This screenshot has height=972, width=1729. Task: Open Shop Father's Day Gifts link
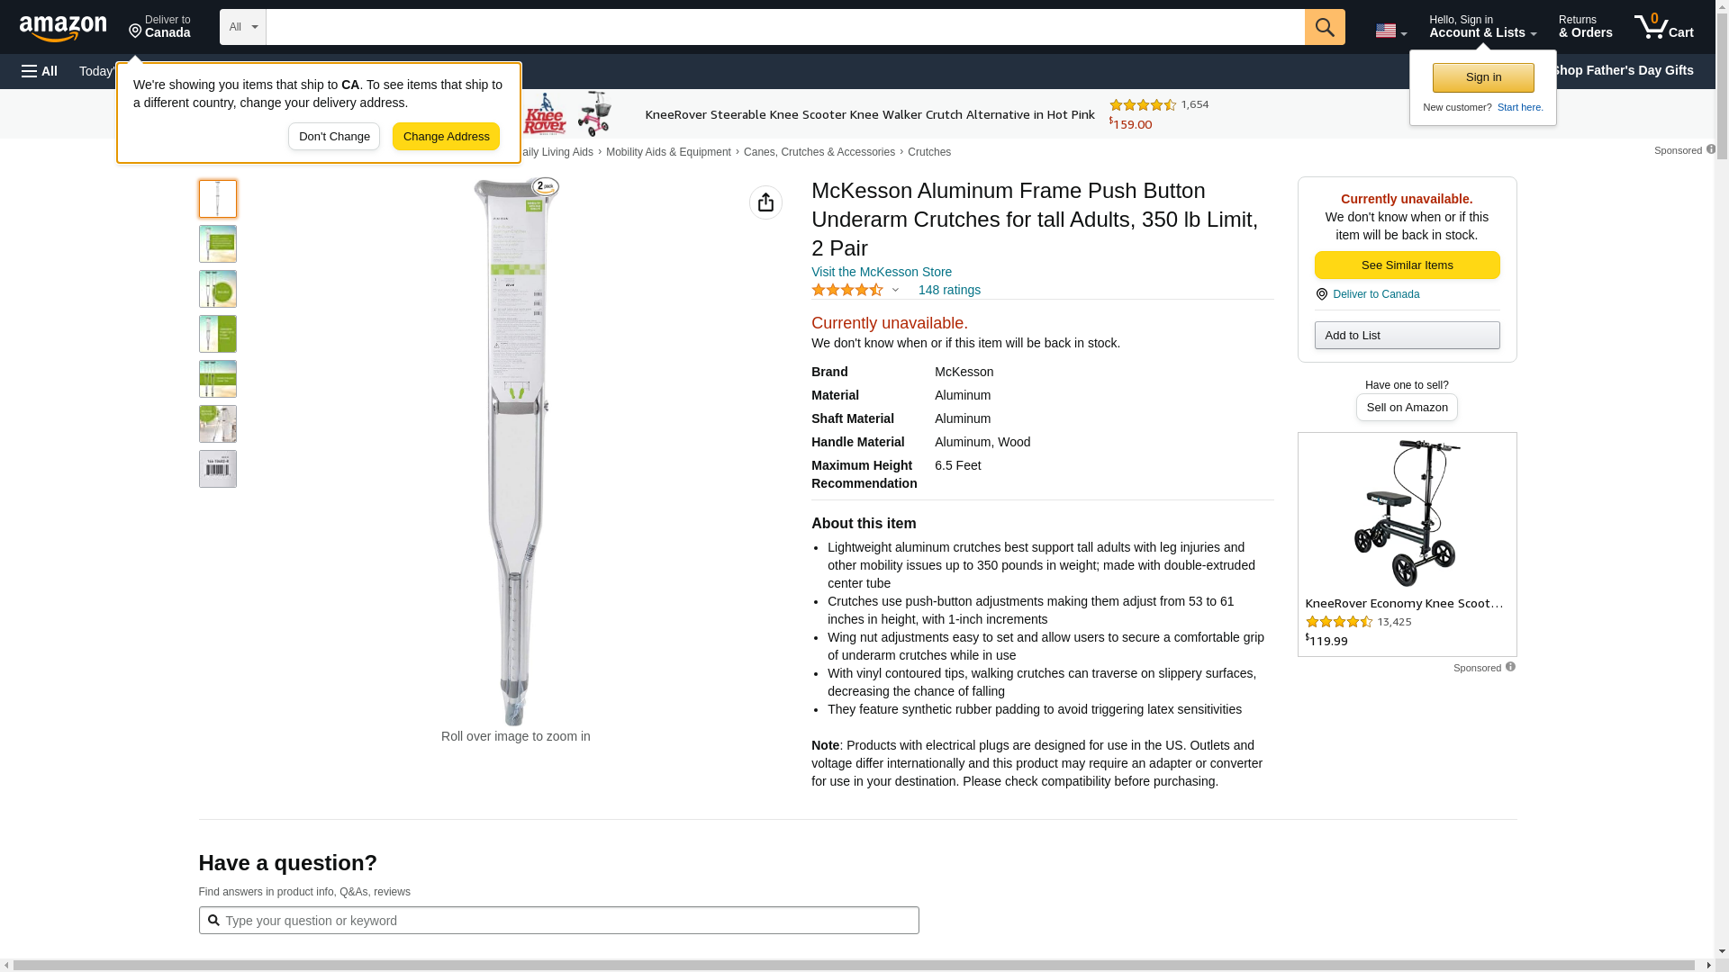1621,70
